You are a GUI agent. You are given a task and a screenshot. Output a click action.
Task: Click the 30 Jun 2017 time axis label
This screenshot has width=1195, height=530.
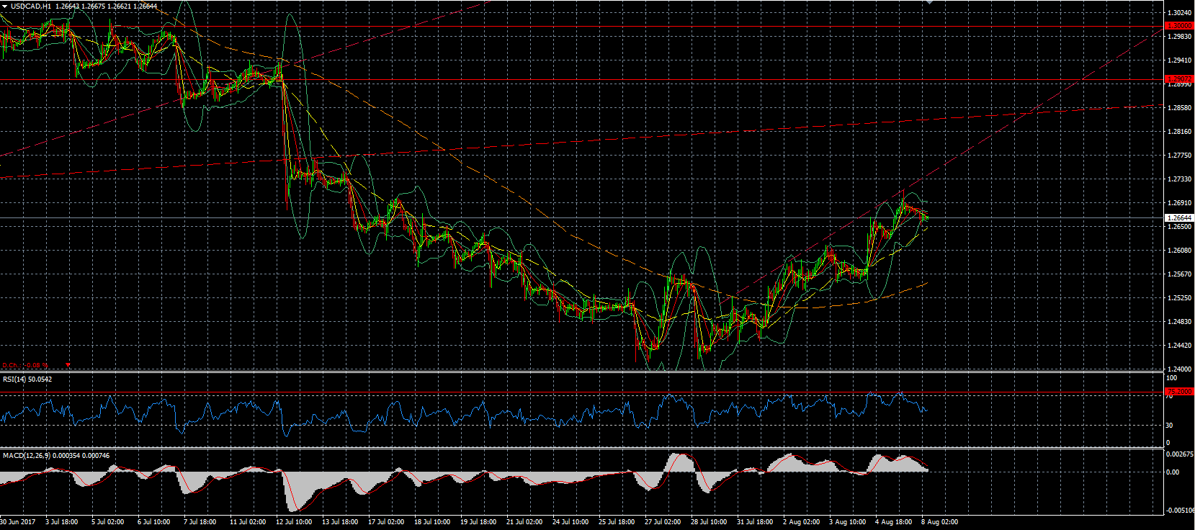pos(18,522)
